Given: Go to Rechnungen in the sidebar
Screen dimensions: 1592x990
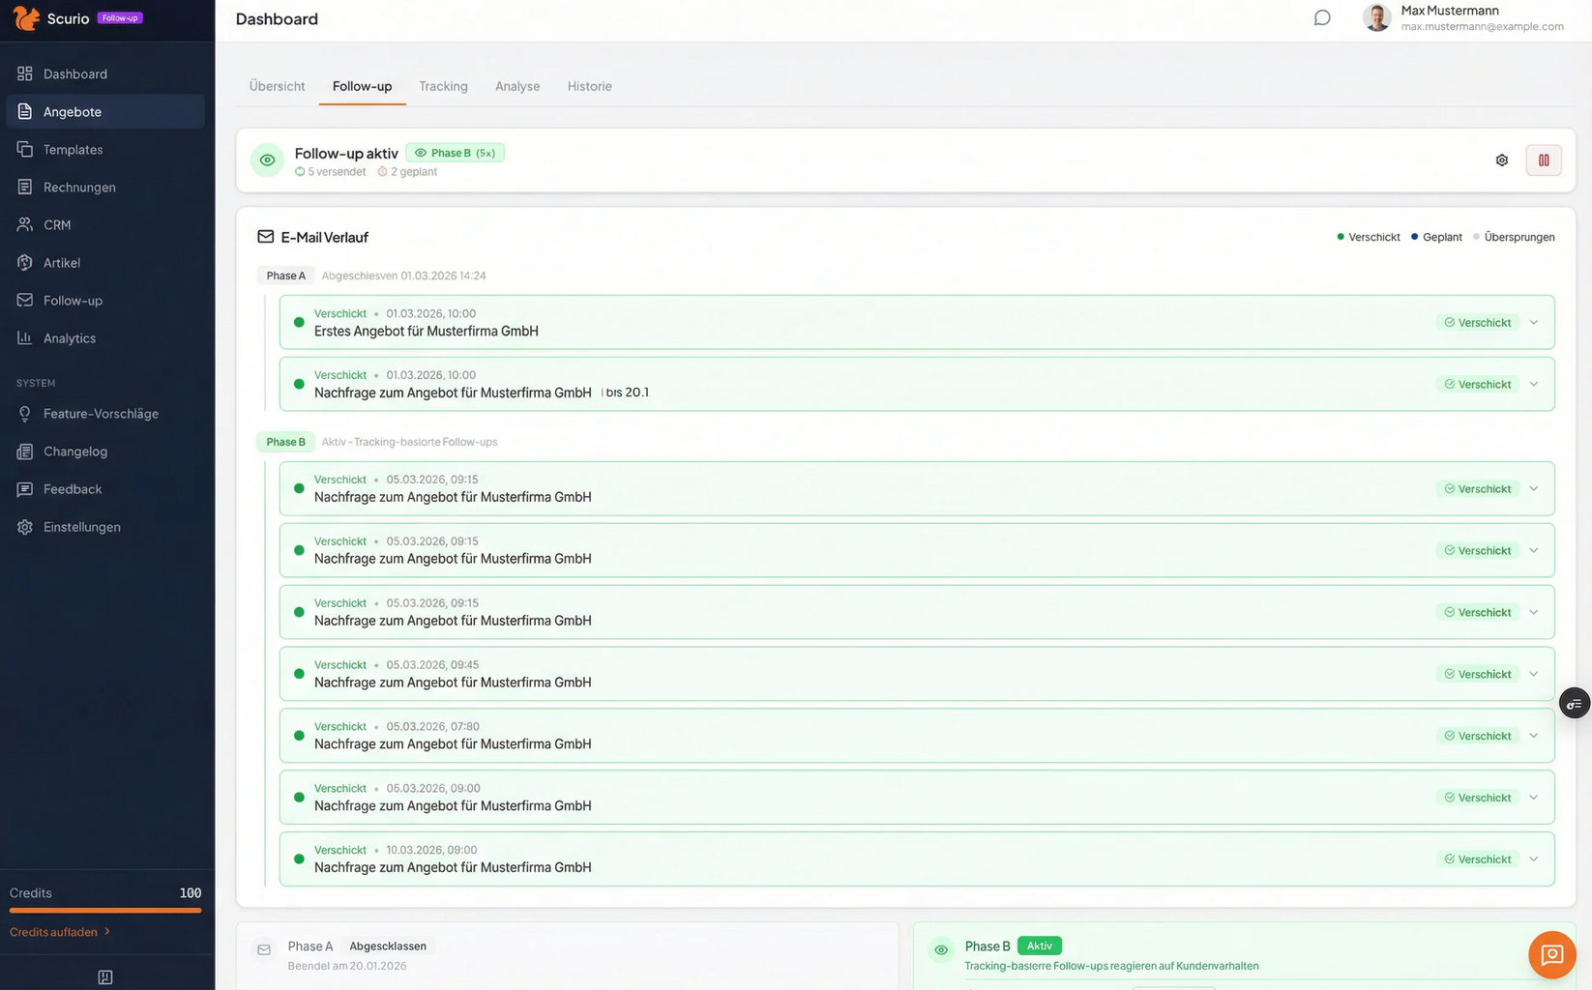Looking at the screenshot, I should pos(79,188).
